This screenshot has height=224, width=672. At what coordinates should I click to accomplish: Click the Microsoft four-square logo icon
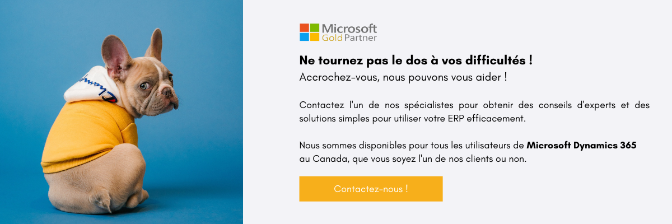tap(309, 32)
